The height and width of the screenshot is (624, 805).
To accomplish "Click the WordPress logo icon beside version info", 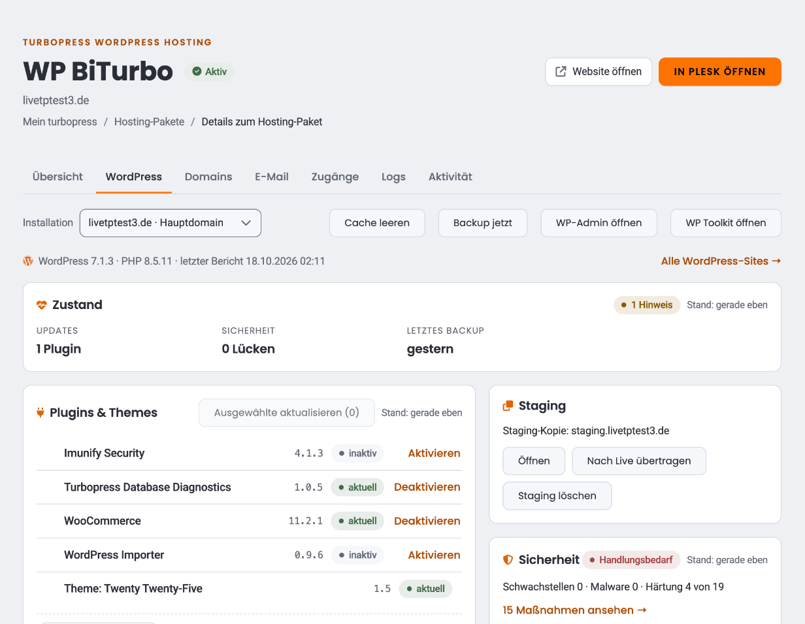I will pyautogui.click(x=28, y=261).
